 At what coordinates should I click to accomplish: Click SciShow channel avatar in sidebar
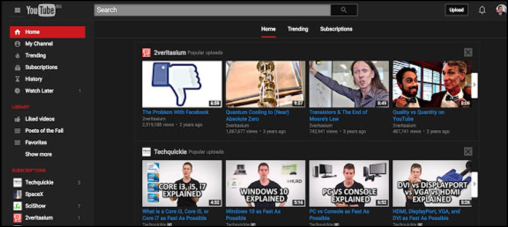coord(17,206)
